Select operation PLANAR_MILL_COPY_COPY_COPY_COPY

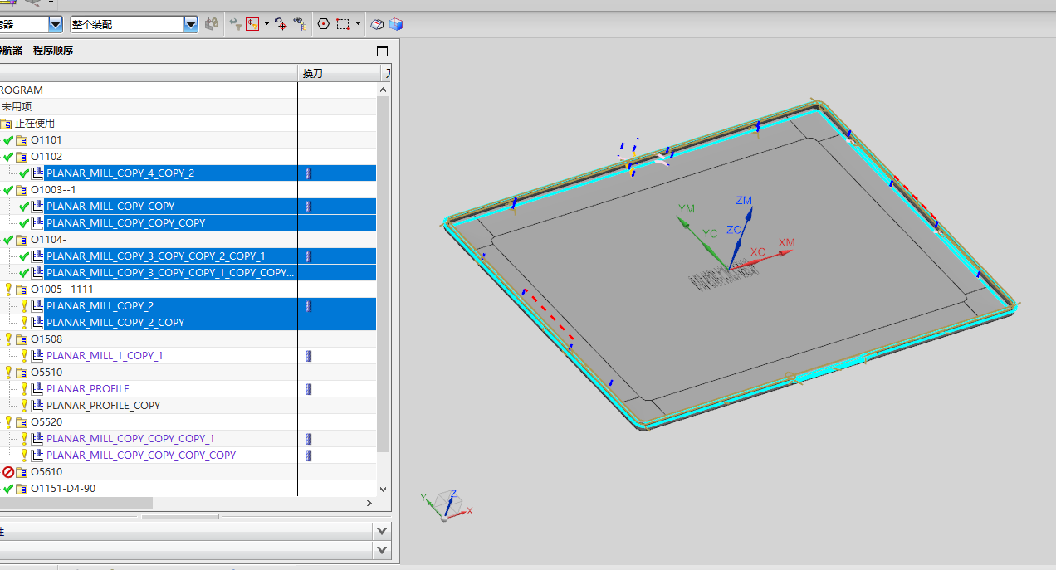coord(141,456)
